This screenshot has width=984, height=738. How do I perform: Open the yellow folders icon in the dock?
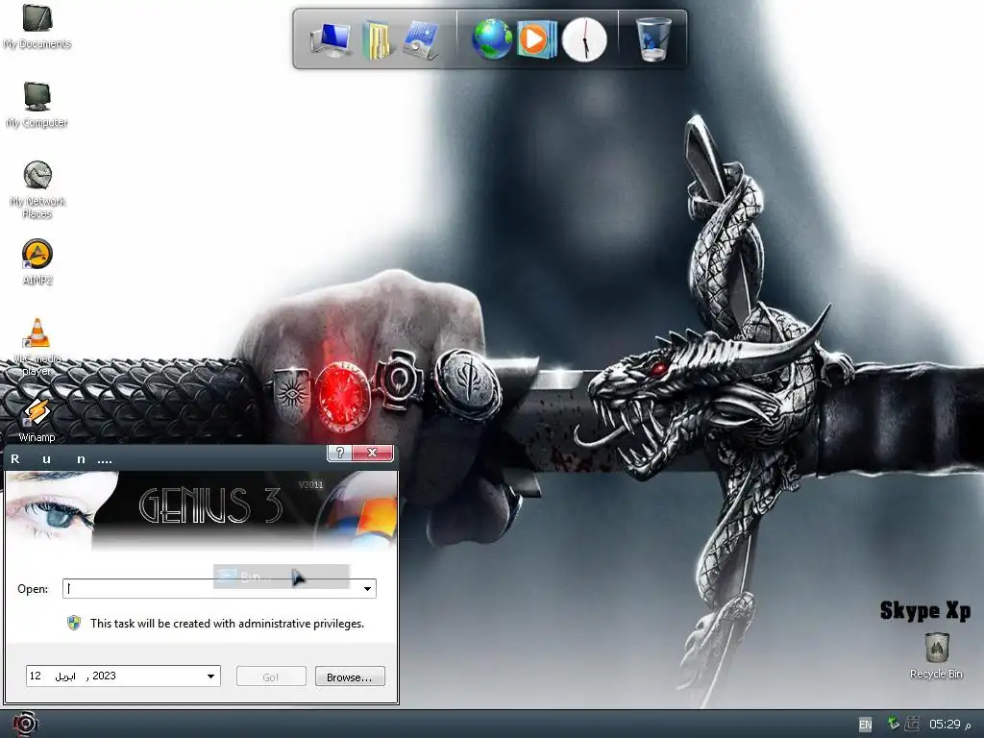point(377,39)
